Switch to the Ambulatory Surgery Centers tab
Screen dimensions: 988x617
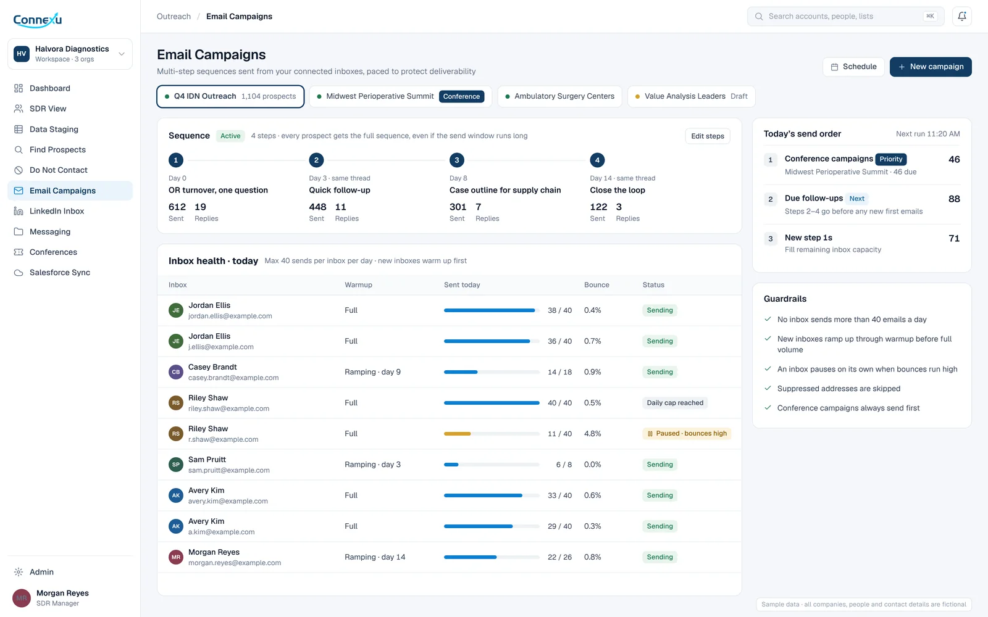point(559,96)
